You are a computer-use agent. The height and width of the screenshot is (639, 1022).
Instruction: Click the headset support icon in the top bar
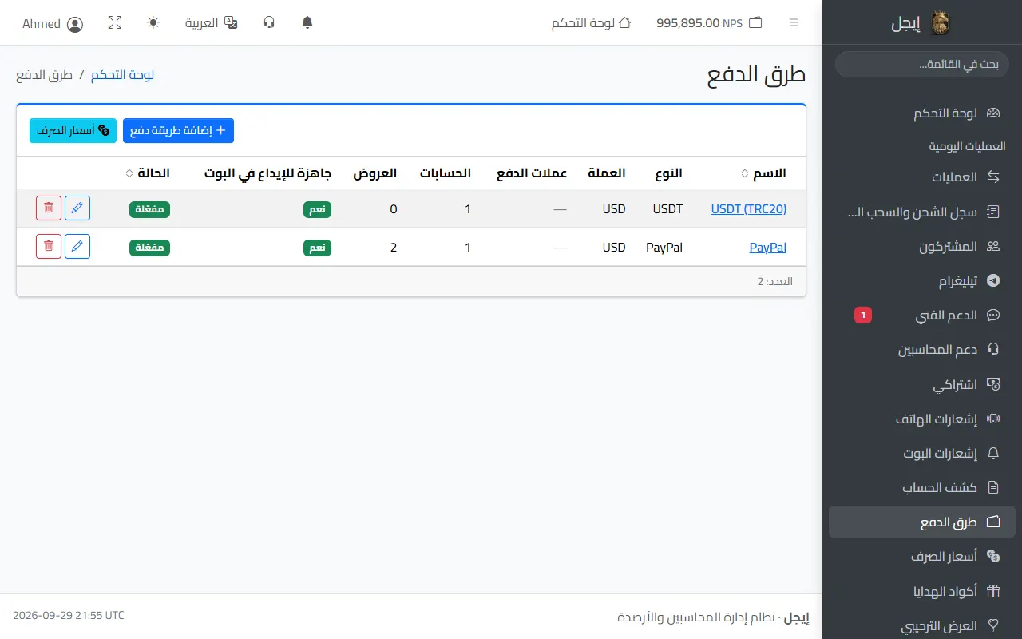click(x=269, y=23)
